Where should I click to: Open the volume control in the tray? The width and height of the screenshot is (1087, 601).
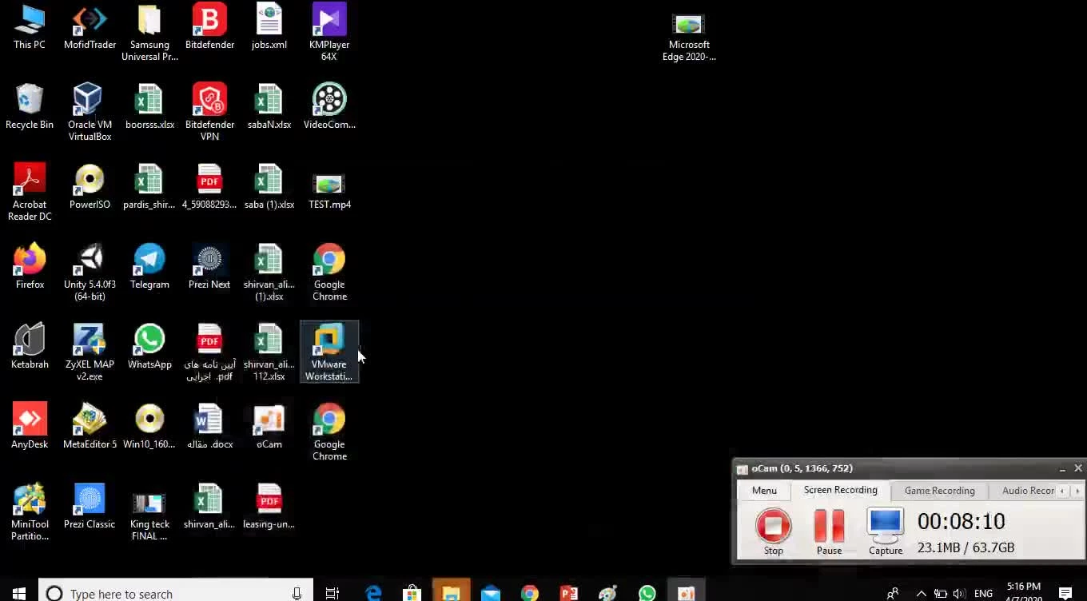[x=959, y=594]
